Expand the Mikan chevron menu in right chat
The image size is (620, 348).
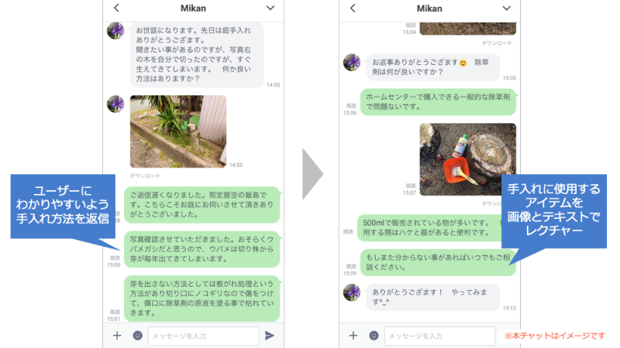[x=507, y=9]
